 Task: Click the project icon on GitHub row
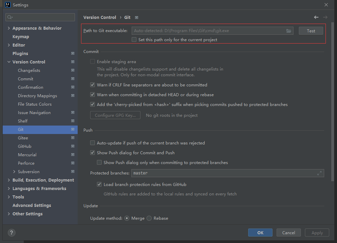point(73,146)
